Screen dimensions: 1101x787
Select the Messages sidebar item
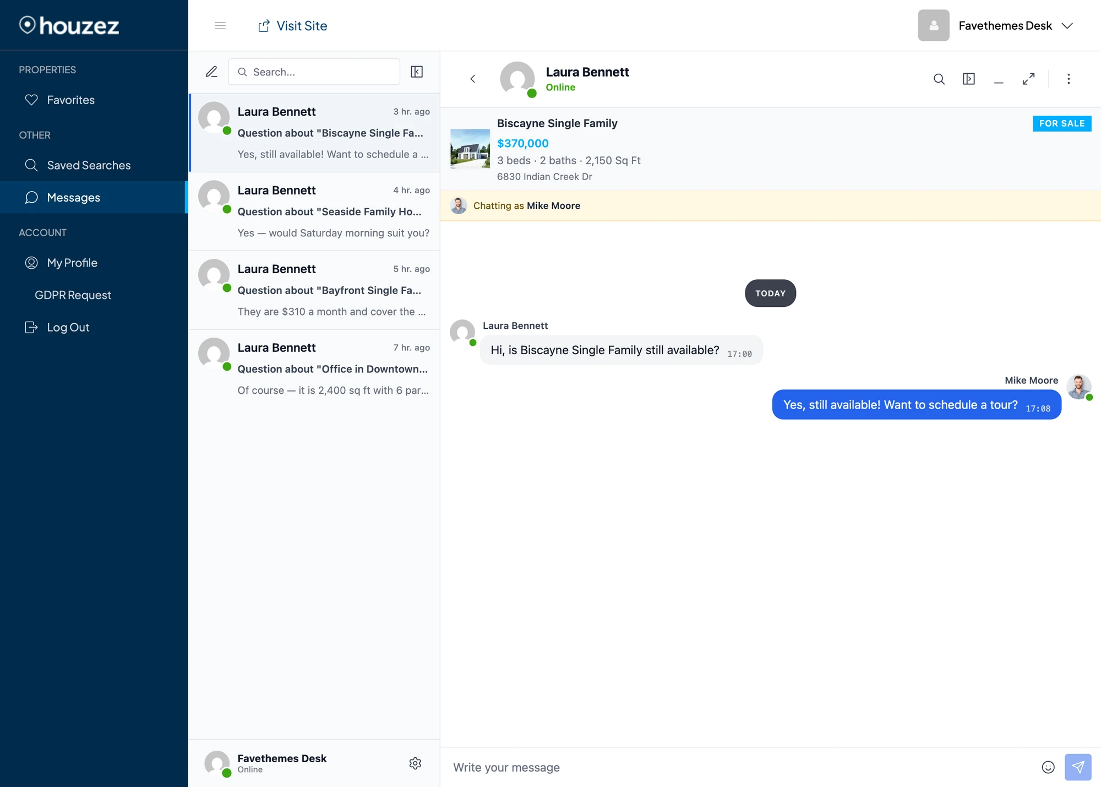94,197
